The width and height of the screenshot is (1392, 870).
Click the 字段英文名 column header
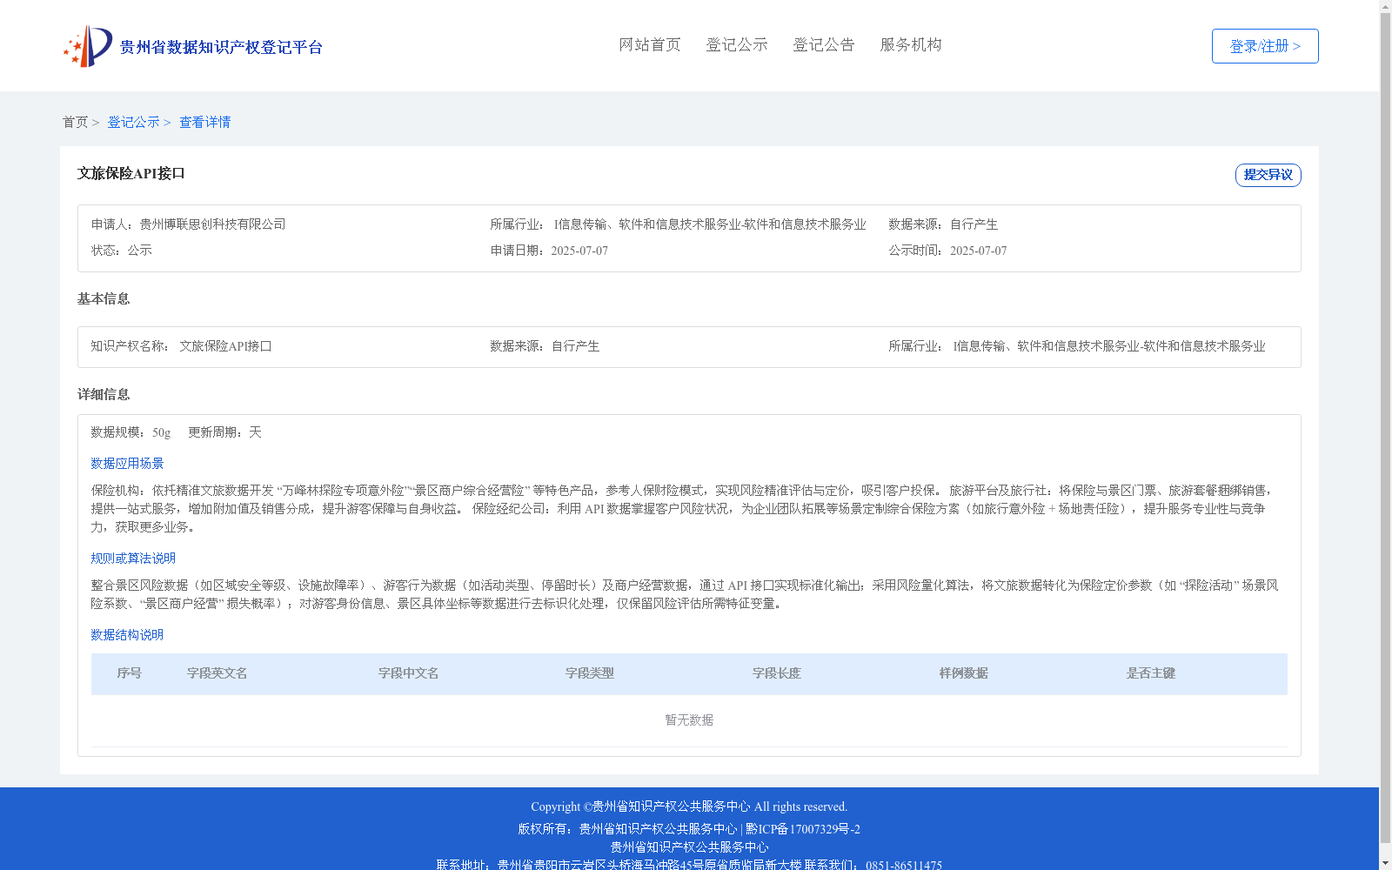click(x=217, y=673)
